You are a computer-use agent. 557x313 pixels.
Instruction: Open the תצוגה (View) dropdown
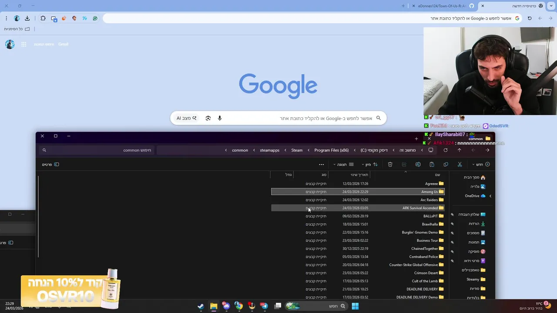point(343,164)
